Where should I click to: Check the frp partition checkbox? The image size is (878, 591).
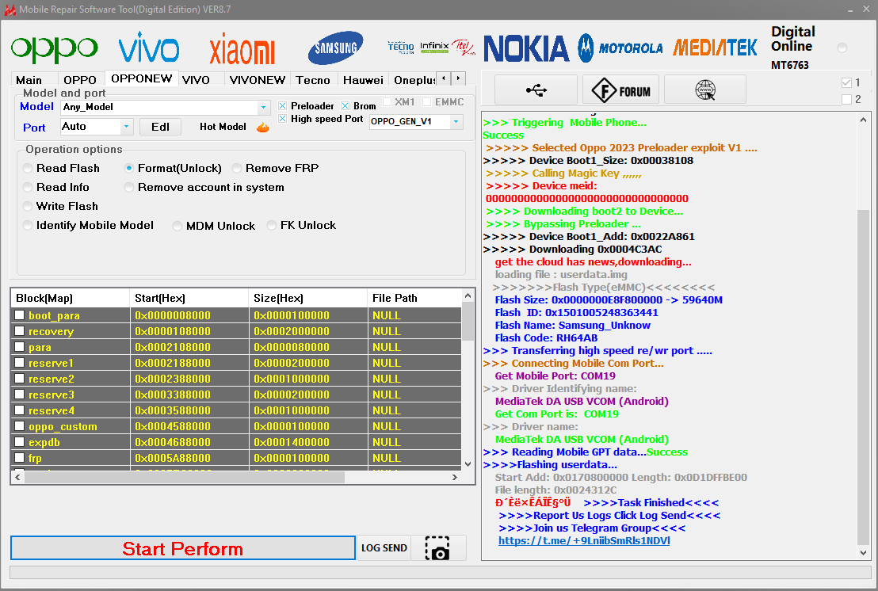coord(20,457)
